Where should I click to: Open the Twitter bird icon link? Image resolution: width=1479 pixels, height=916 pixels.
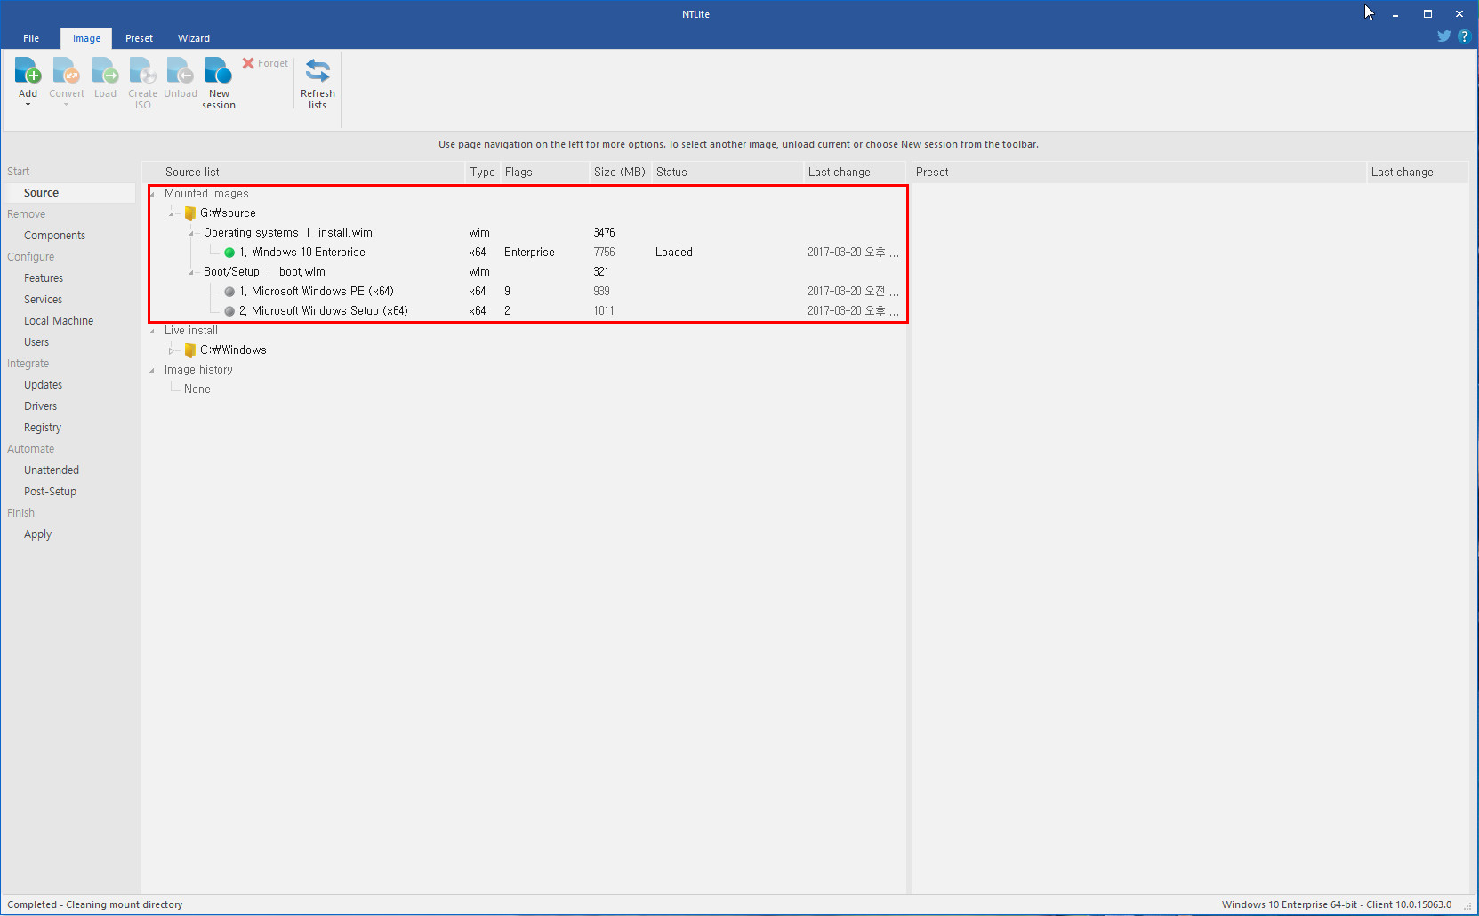point(1444,36)
